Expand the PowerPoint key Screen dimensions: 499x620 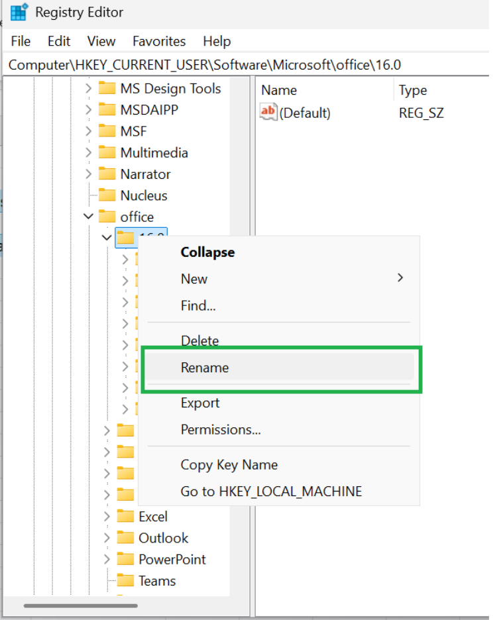107,558
